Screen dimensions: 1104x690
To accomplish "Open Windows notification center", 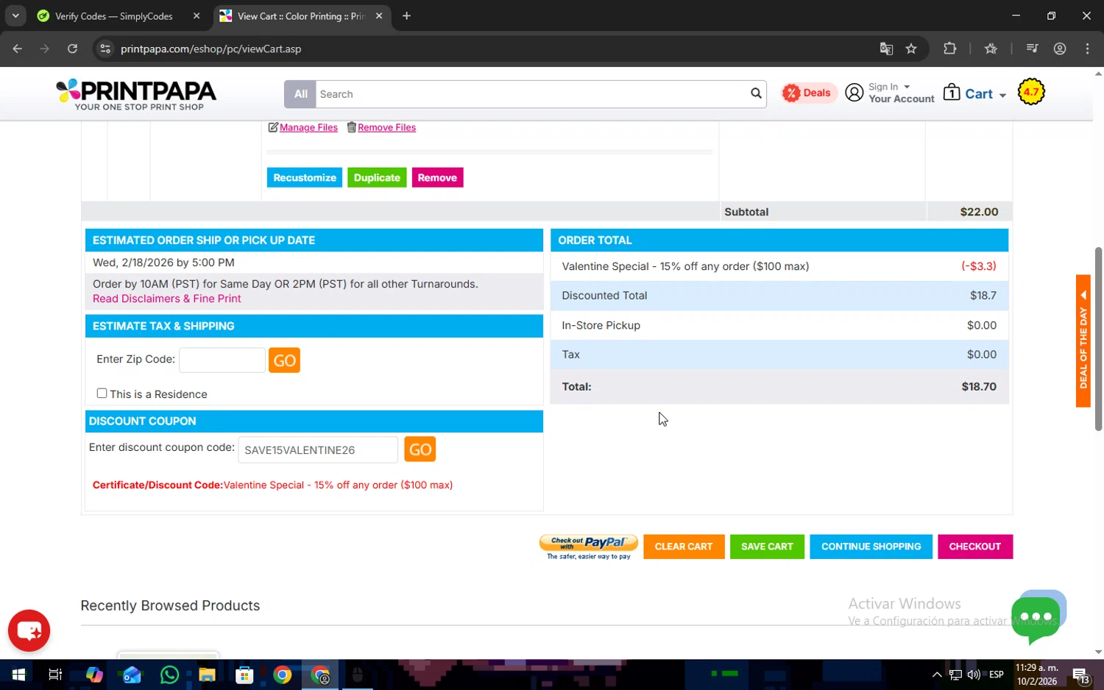I will click(x=1081, y=675).
